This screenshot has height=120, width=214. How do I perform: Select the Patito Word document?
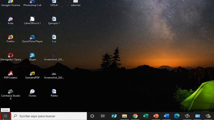[54, 93]
